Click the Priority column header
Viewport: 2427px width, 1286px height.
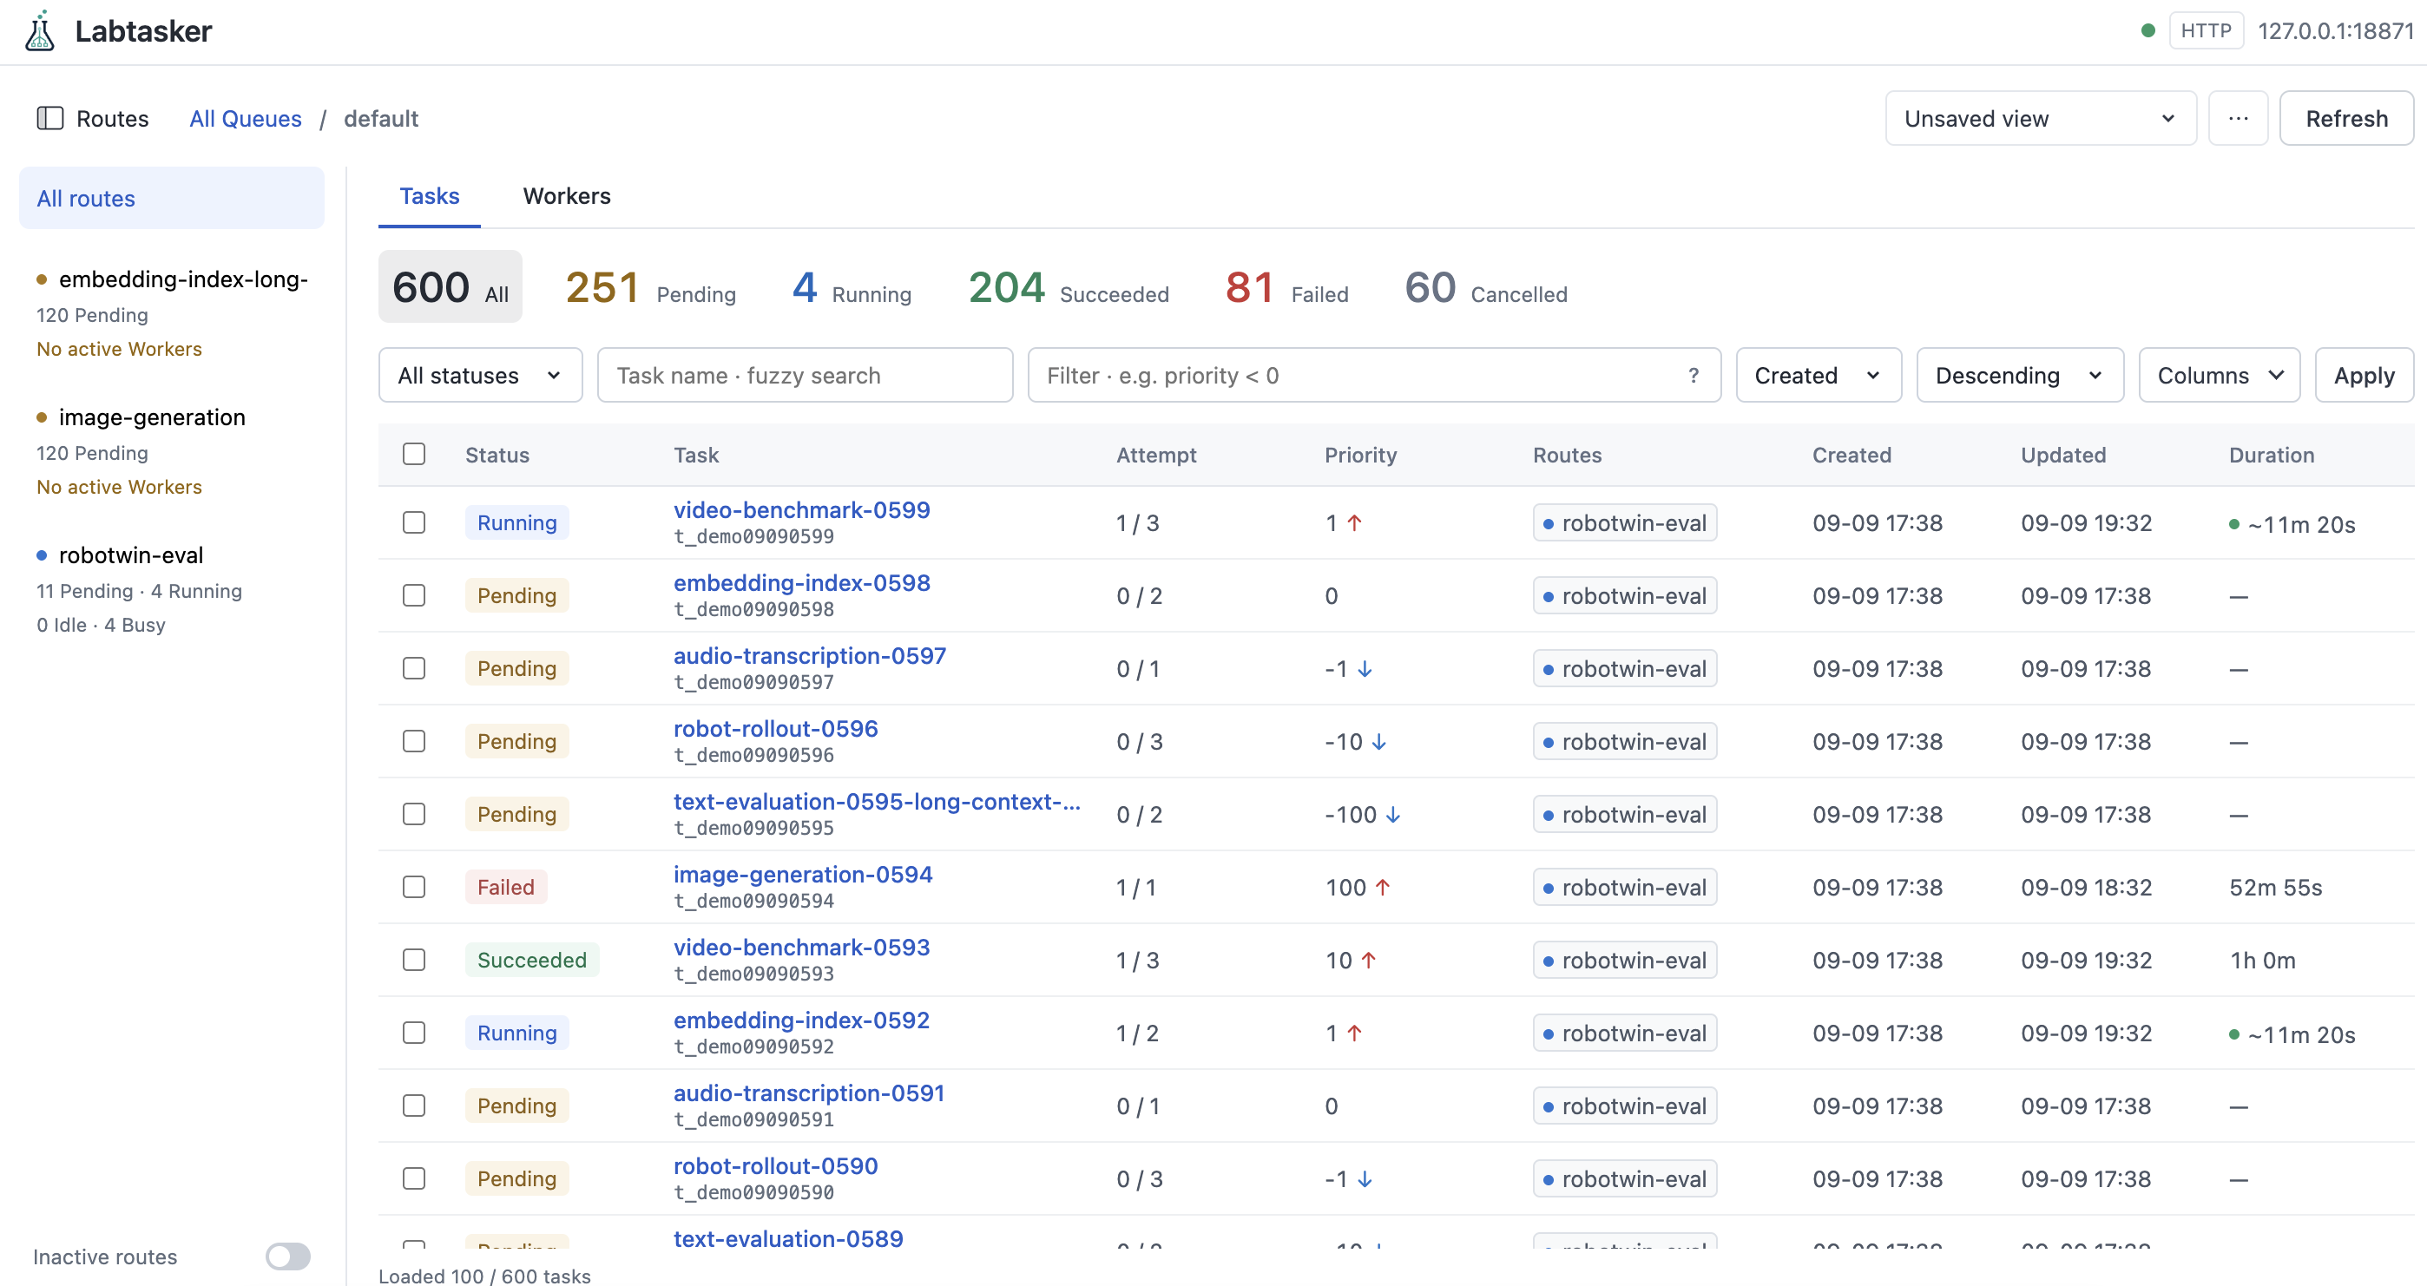1360,455
